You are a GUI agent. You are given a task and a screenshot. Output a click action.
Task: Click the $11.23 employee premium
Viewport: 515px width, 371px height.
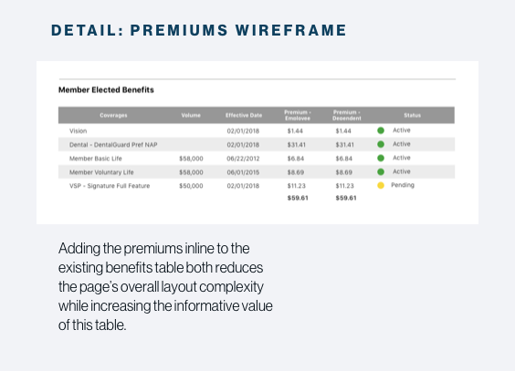297,186
